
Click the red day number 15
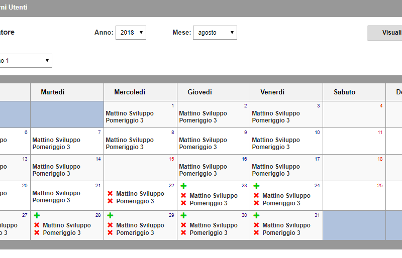171,159
